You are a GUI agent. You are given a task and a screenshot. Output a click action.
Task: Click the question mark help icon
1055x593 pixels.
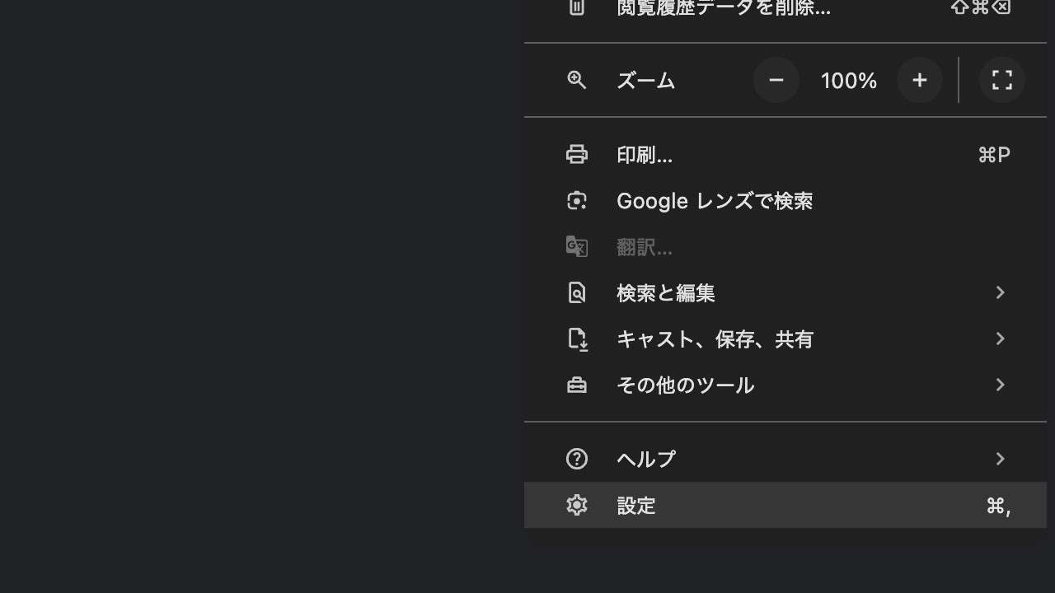[577, 459]
